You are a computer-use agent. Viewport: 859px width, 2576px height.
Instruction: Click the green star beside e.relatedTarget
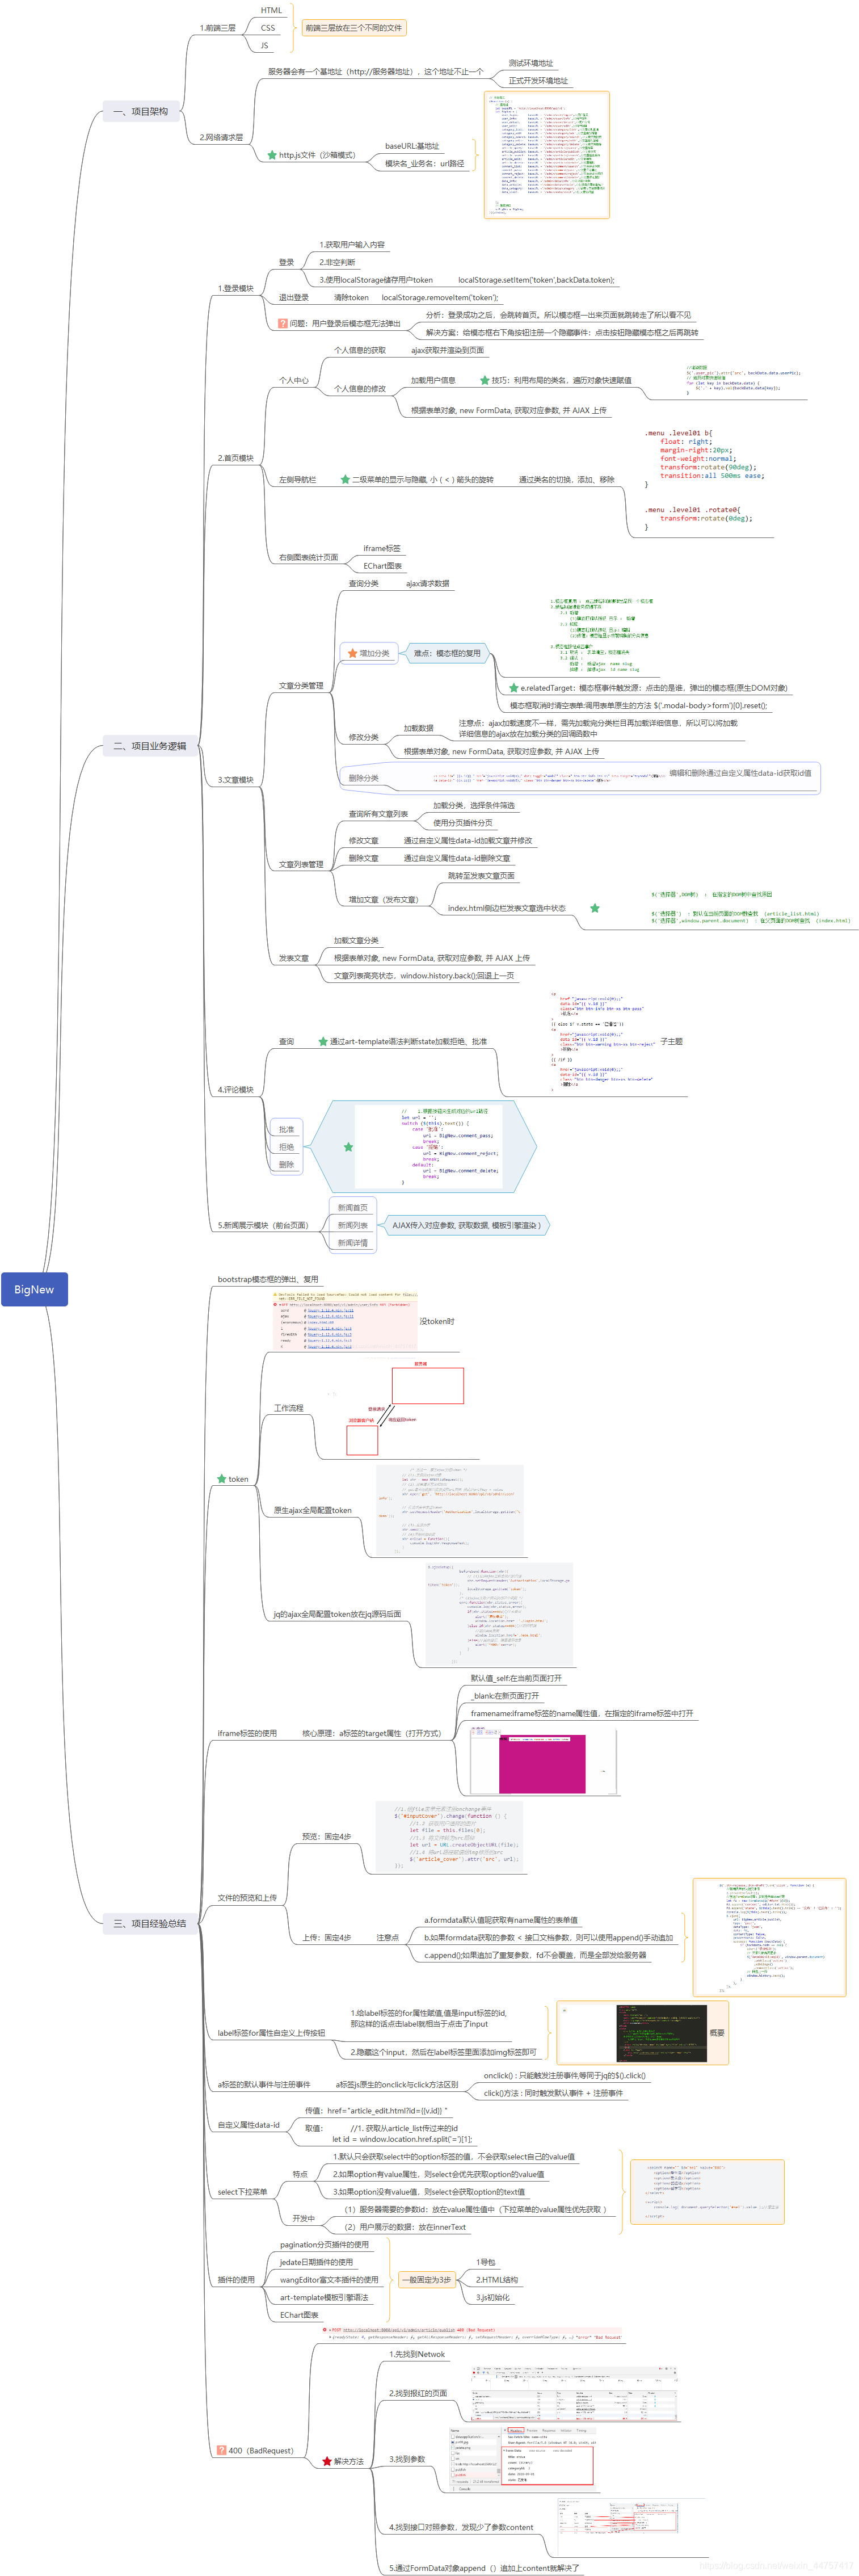514,688
